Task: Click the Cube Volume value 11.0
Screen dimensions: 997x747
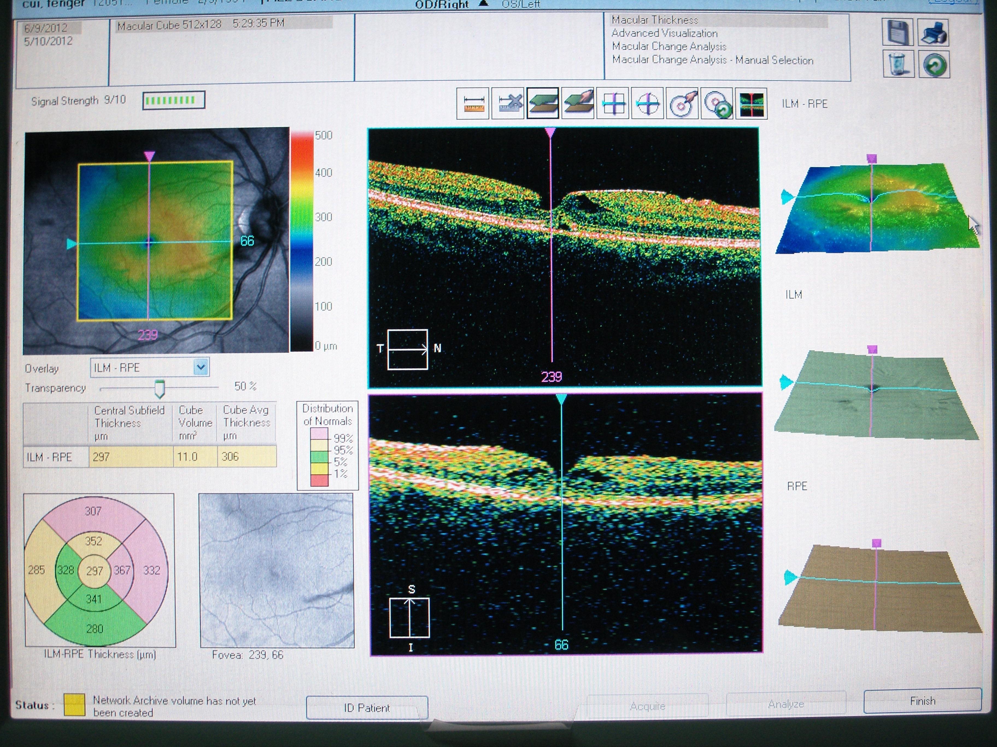Action: click(196, 456)
